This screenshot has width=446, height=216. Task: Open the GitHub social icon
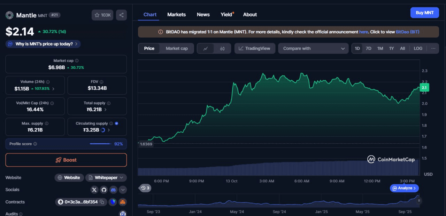pyautogui.click(x=103, y=190)
